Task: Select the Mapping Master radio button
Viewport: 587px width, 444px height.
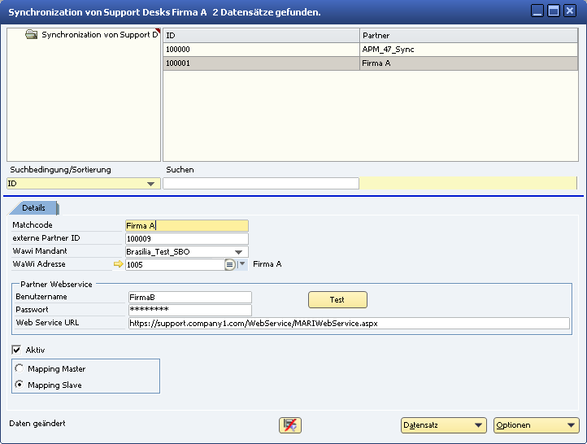Action: 20,369
